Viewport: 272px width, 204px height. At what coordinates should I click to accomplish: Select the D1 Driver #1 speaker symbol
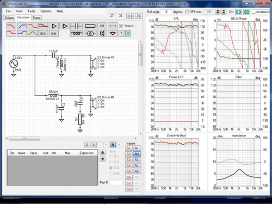tap(93, 64)
